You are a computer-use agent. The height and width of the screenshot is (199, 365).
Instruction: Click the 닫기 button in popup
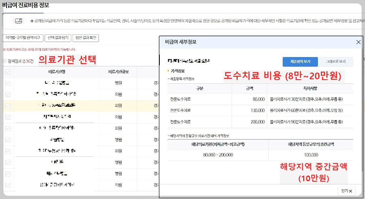(347, 191)
